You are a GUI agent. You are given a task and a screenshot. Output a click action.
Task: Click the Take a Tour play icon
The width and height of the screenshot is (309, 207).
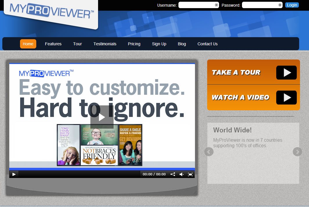point(286,73)
